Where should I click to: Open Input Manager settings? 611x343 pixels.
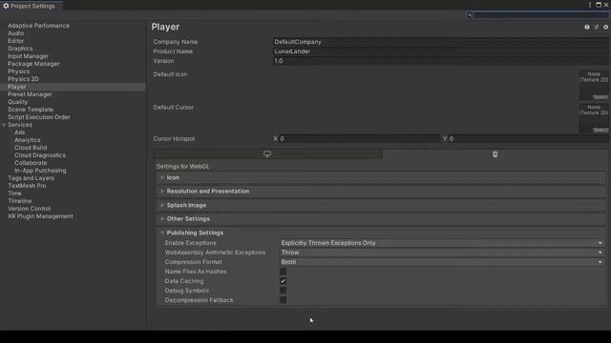pos(28,56)
